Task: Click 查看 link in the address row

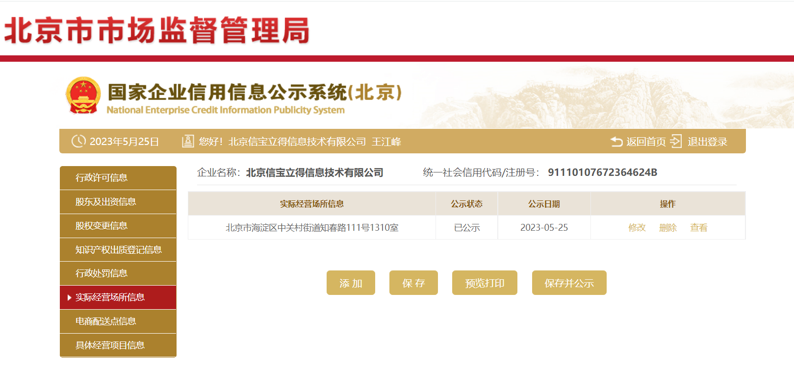Action: (698, 227)
